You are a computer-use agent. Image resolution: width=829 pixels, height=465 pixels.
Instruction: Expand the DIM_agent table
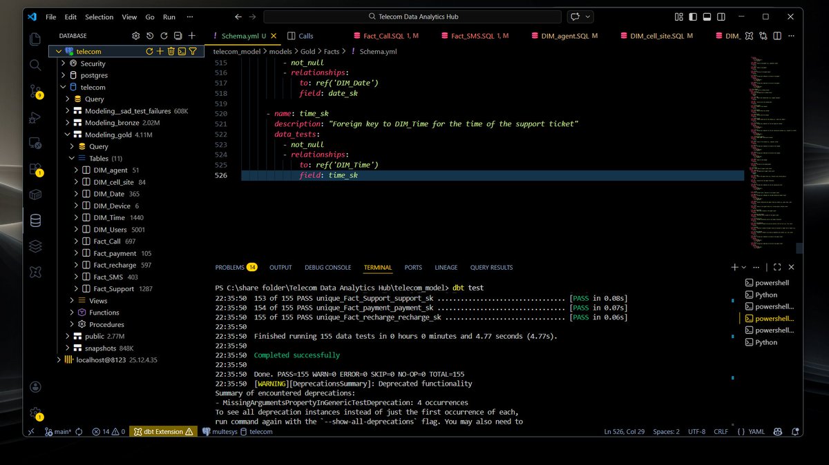click(77, 170)
